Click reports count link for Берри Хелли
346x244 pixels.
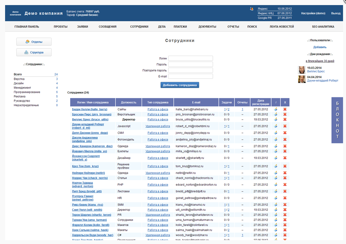(242, 109)
